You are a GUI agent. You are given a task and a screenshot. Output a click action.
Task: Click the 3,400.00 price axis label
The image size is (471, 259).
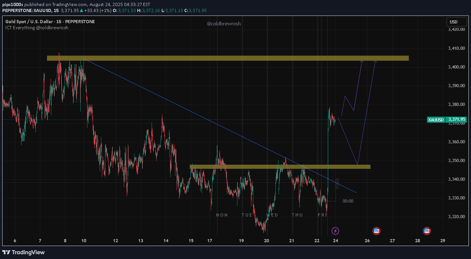[456, 67]
